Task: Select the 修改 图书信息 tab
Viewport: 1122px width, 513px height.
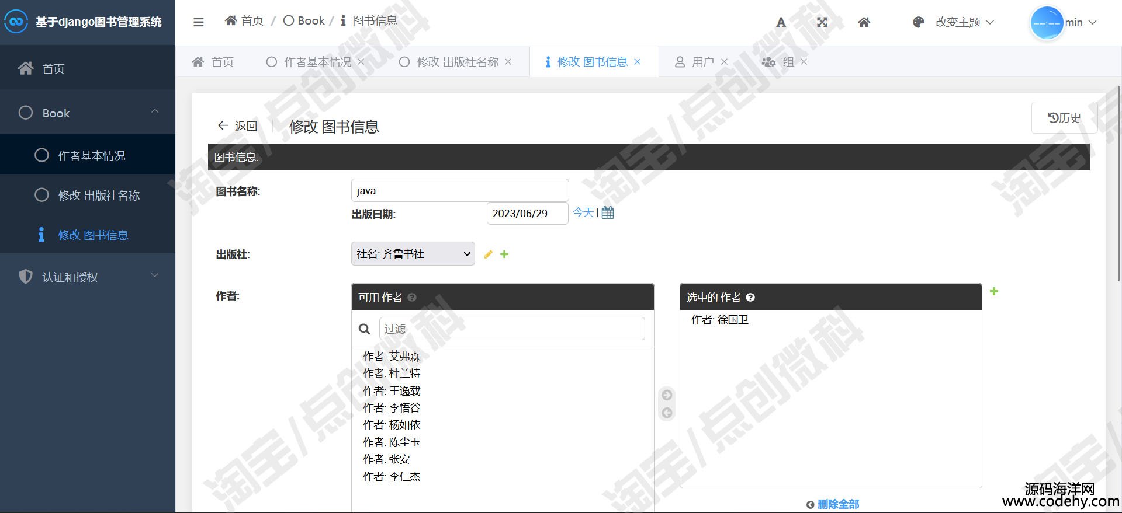Action: pyautogui.click(x=586, y=62)
